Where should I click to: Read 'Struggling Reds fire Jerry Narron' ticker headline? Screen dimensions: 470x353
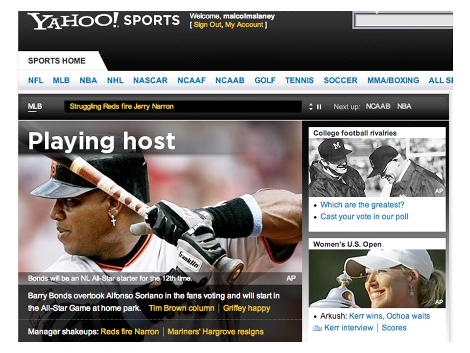pyautogui.click(x=122, y=106)
